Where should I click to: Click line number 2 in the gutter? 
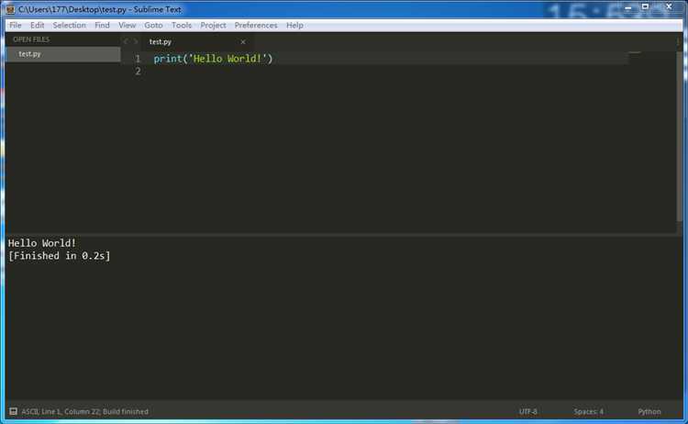tap(138, 72)
